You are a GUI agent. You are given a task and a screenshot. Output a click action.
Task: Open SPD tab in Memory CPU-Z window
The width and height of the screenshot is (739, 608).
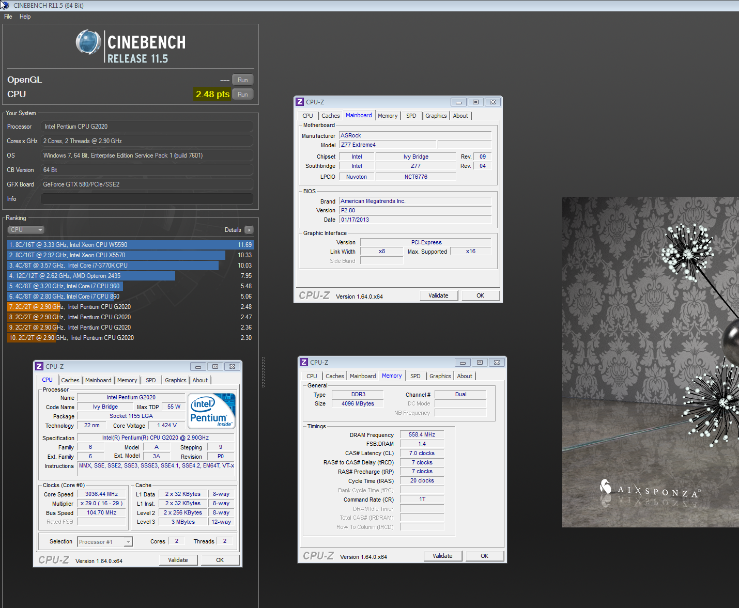pos(415,376)
